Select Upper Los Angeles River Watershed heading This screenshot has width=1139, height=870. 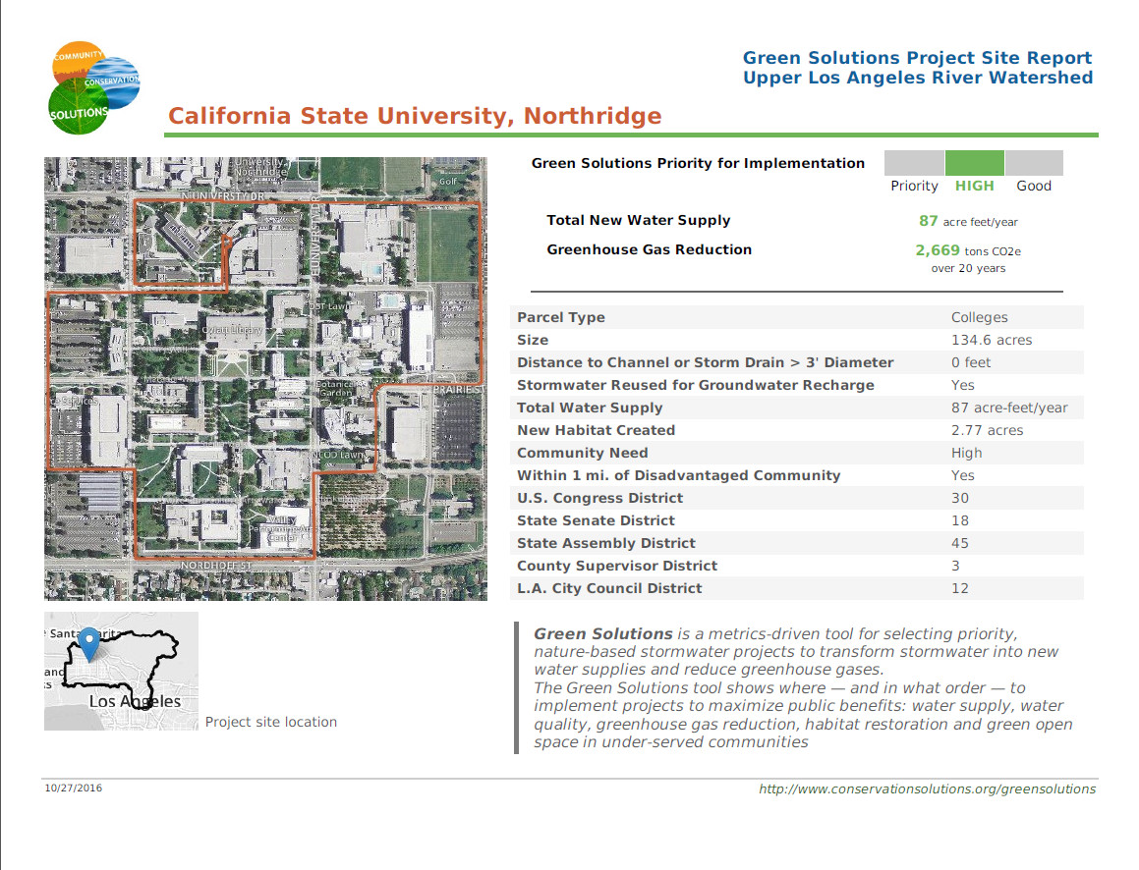click(x=918, y=78)
